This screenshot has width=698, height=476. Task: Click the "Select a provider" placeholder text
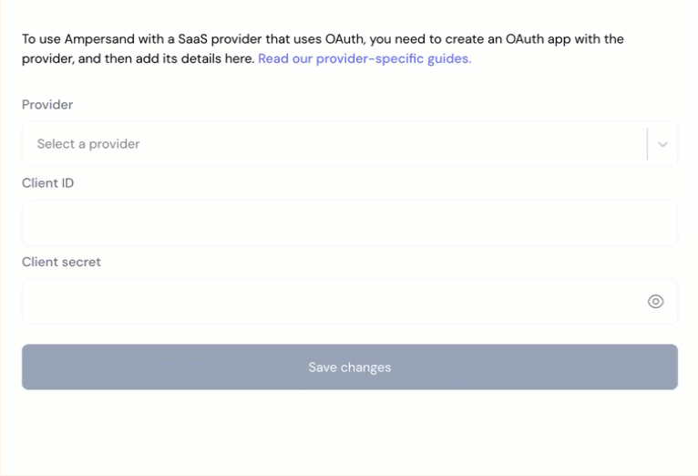click(x=88, y=144)
